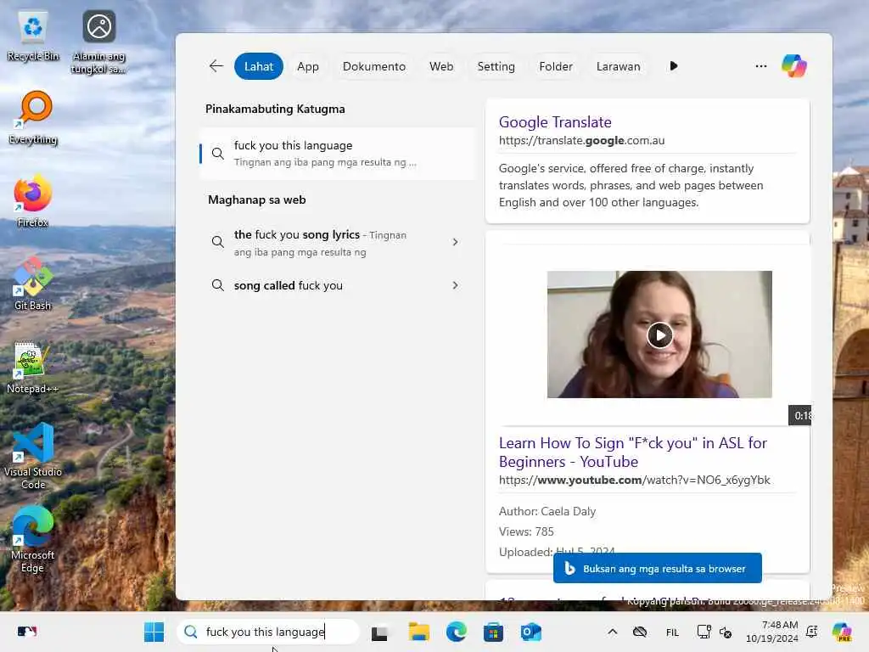This screenshot has height=652, width=869.
Task: Play the ASL video preview
Action: [659, 334]
